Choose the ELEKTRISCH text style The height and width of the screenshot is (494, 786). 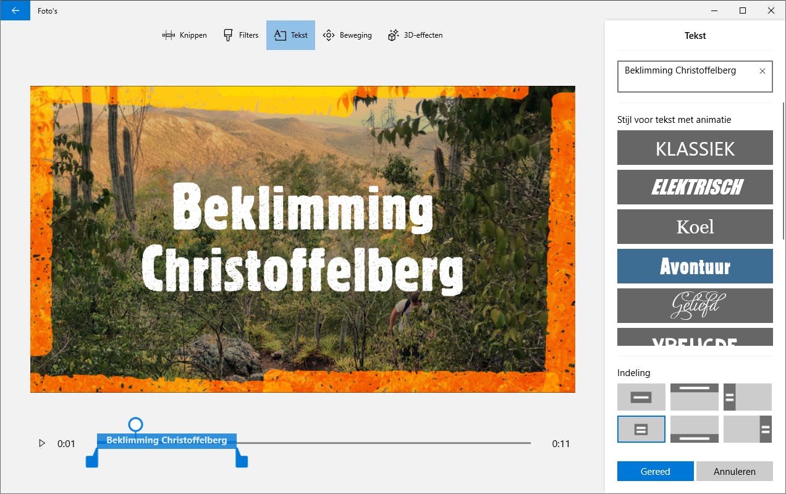point(695,187)
